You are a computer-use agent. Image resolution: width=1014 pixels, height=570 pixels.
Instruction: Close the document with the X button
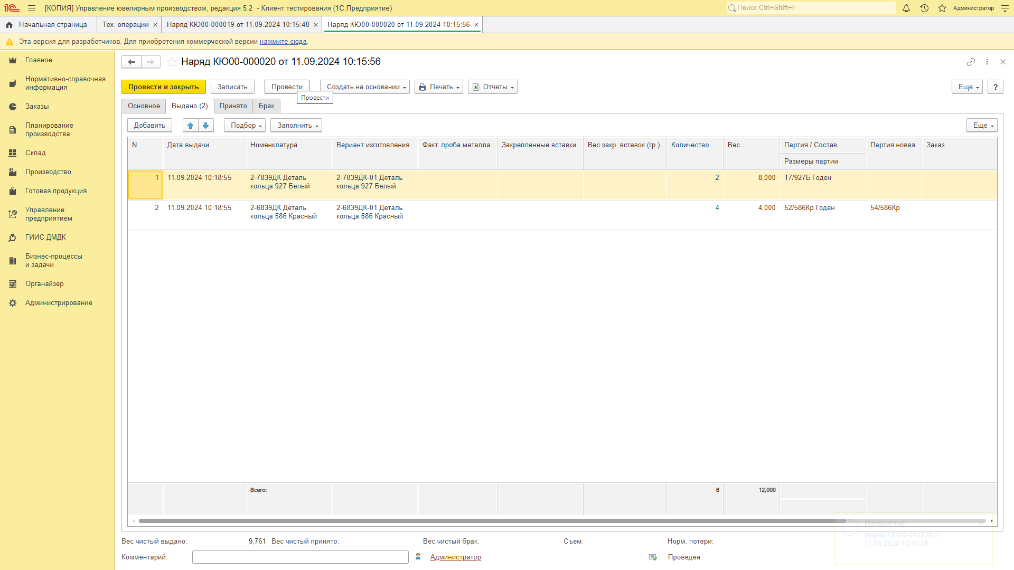tap(1003, 62)
